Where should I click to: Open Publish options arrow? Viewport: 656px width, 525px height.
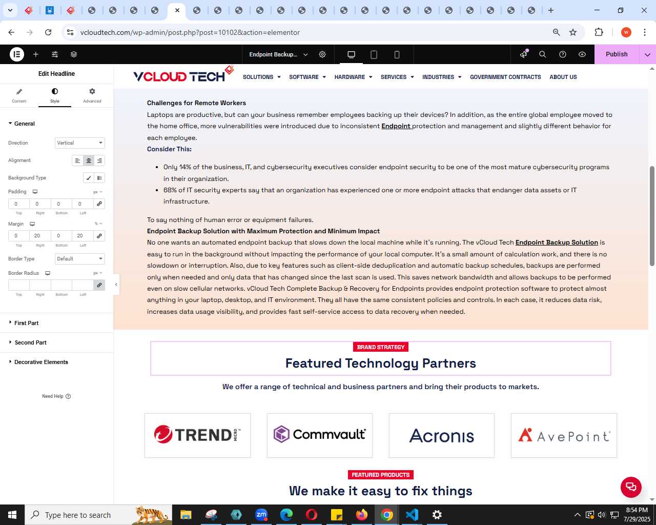point(647,54)
